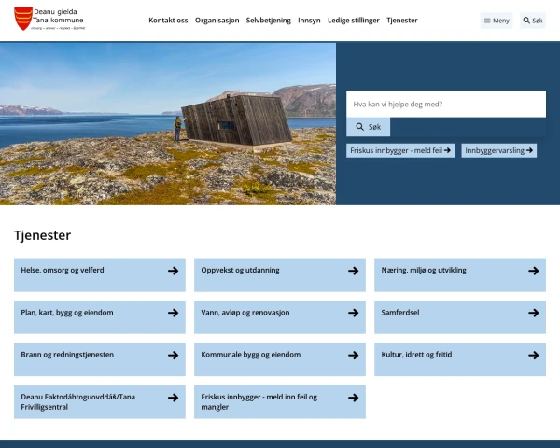
Task: Open Organisasjon menu item
Action: point(217,21)
